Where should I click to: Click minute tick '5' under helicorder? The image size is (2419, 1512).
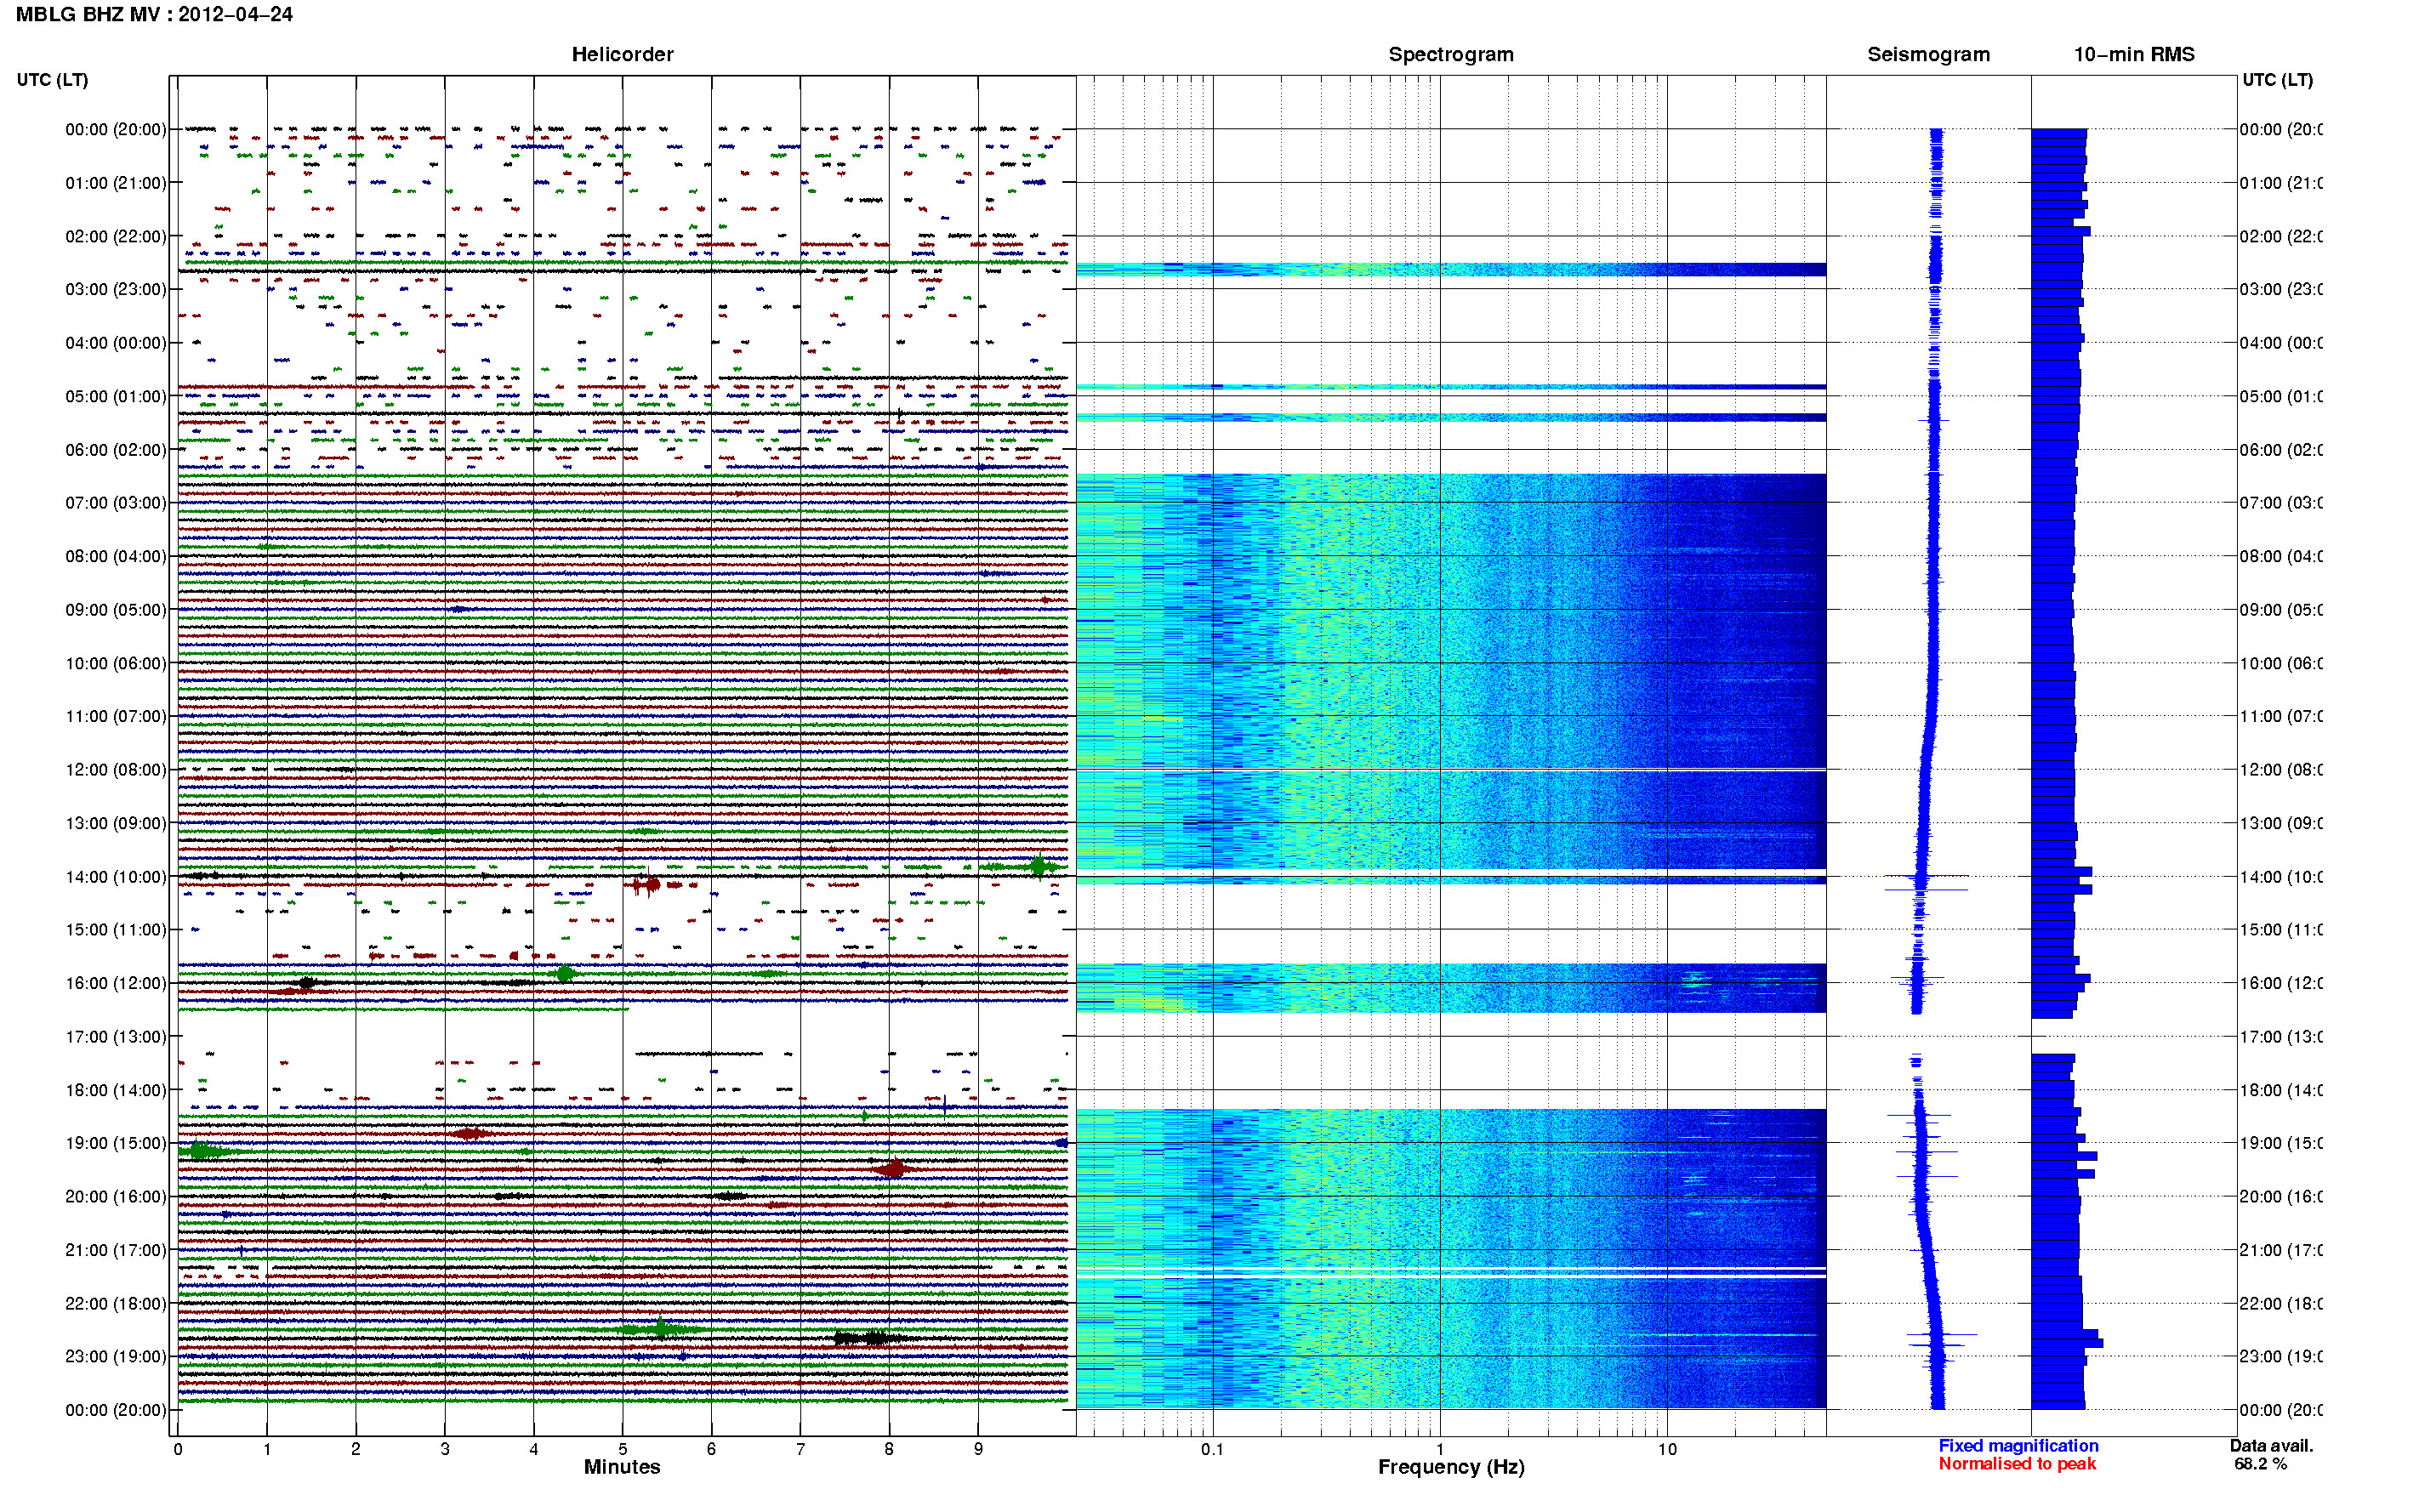(x=622, y=1449)
